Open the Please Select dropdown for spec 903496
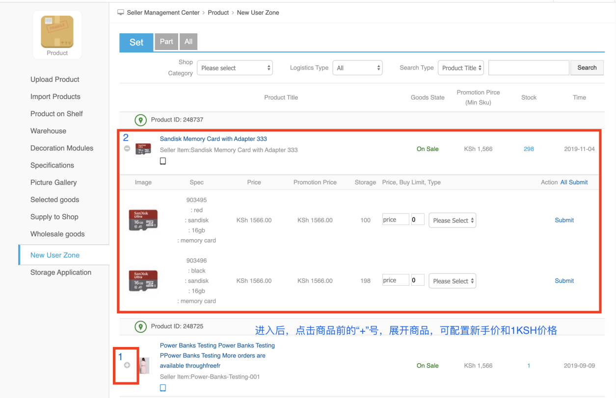 coord(453,281)
